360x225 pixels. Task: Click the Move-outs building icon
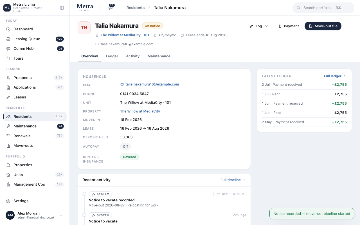click(8, 146)
